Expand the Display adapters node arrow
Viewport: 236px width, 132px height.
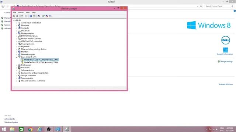click(17, 33)
